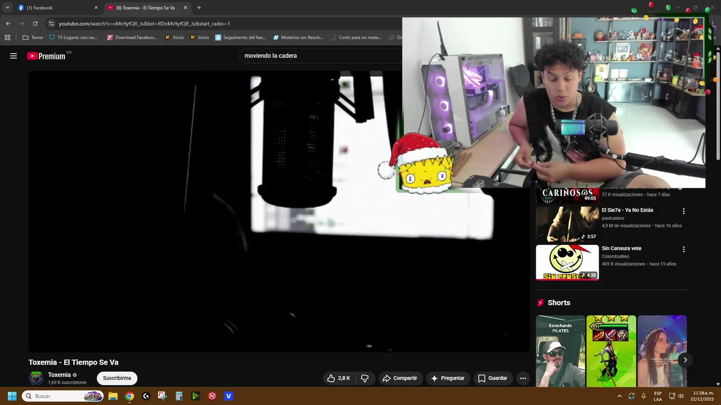Open '15 Lugares con no...' bookmark
Screen dimensions: 721x405
[73, 38]
